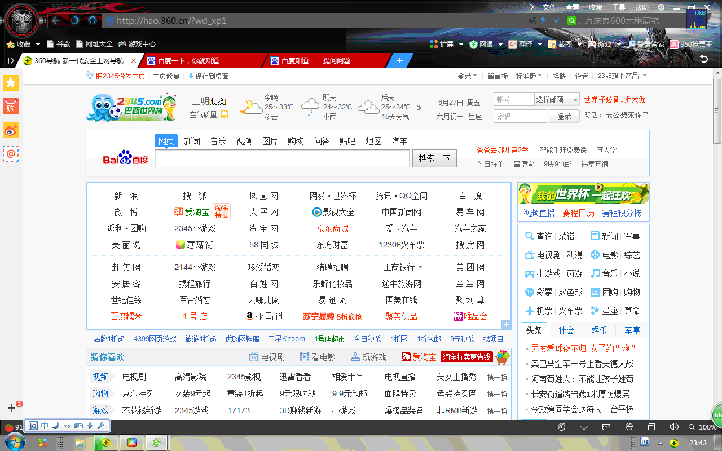The image size is (722, 451).
Task: Open the QR code icon in address bar
Action: point(532,21)
